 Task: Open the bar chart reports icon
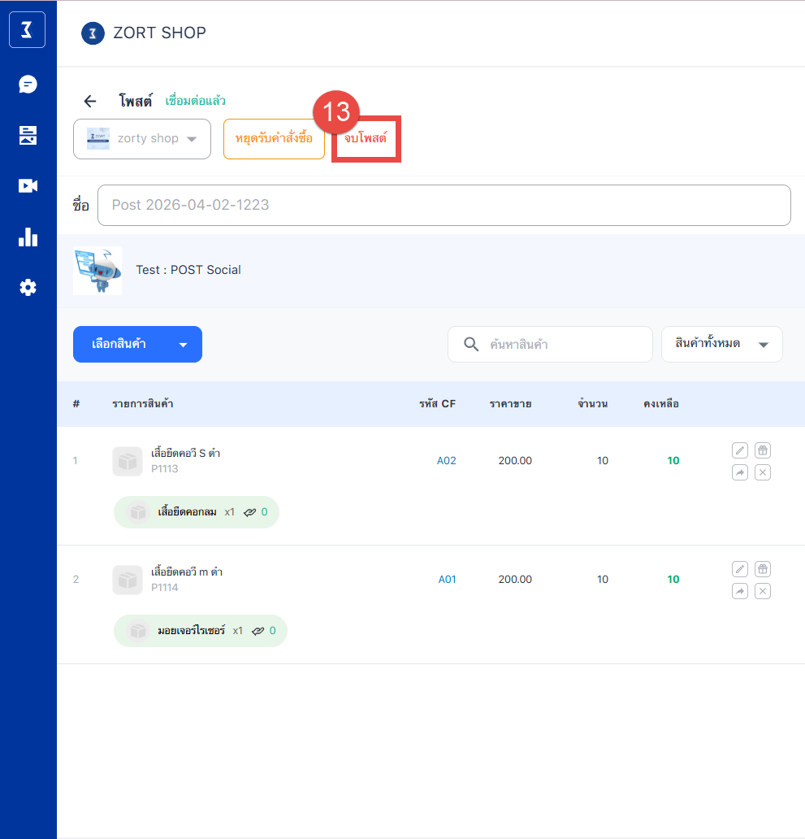pos(28,237)
